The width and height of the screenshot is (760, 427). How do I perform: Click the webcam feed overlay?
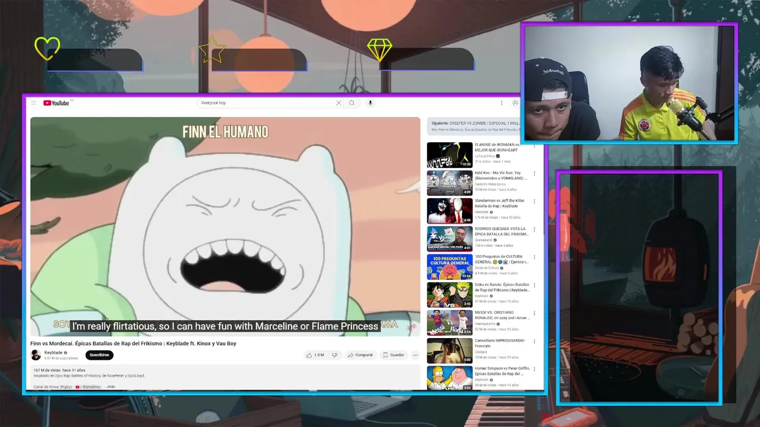click(x=629, y=83)
